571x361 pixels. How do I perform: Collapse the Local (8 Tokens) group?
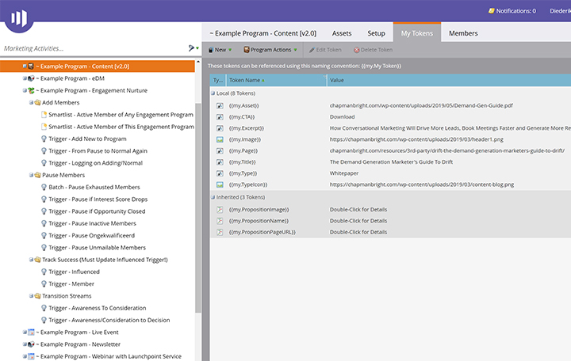tap(213, 93)
